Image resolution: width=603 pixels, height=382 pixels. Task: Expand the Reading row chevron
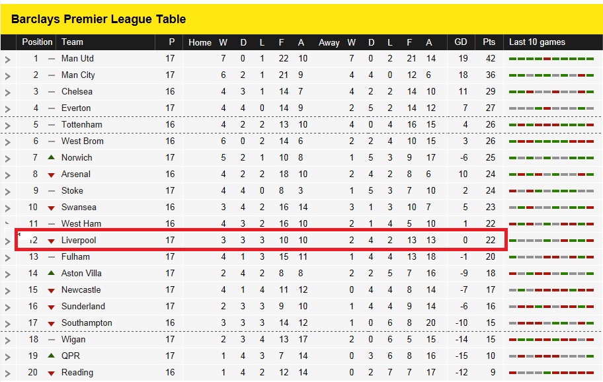pyautogui.click(x=8, y=373)
